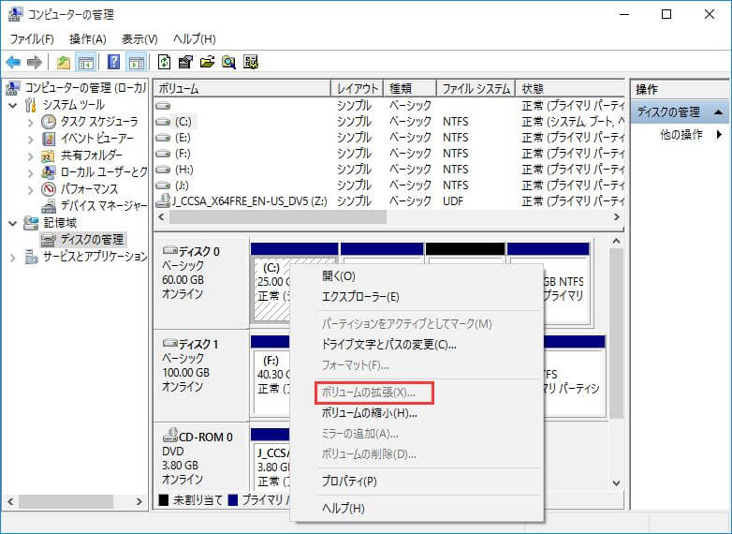Click the Refresh toolbar icon
Screen dimensions: 732x534
pos(164,63)
